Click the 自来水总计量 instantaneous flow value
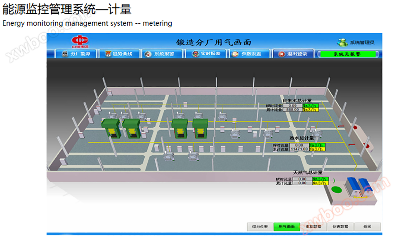 (x=292, y=106)
